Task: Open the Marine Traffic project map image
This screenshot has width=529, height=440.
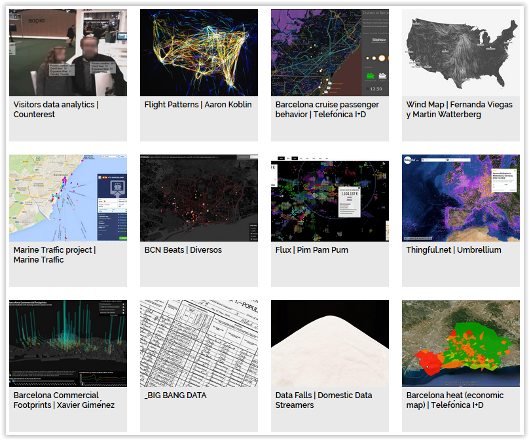Action: pos(67,198)
